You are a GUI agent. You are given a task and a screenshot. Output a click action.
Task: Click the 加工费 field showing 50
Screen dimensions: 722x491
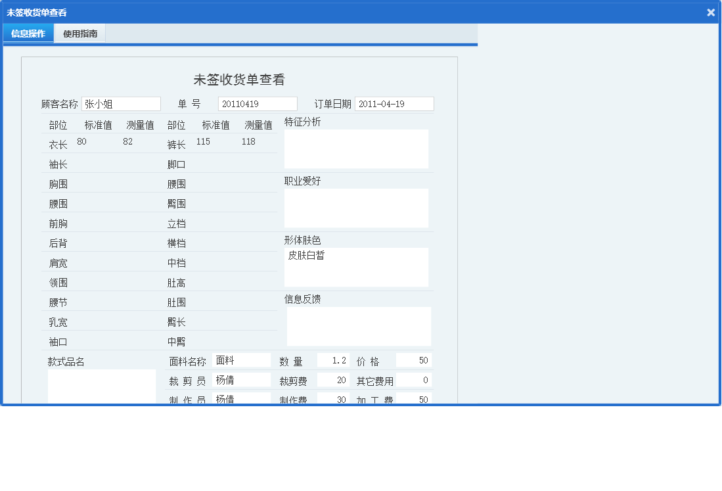point(413,398)
